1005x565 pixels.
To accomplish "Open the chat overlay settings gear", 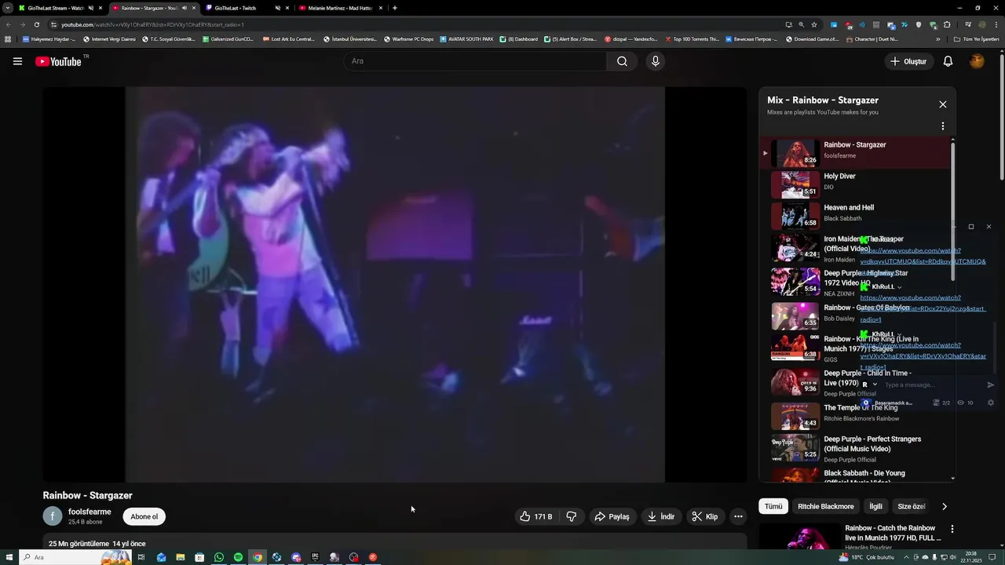I will [x=990, y=403].
